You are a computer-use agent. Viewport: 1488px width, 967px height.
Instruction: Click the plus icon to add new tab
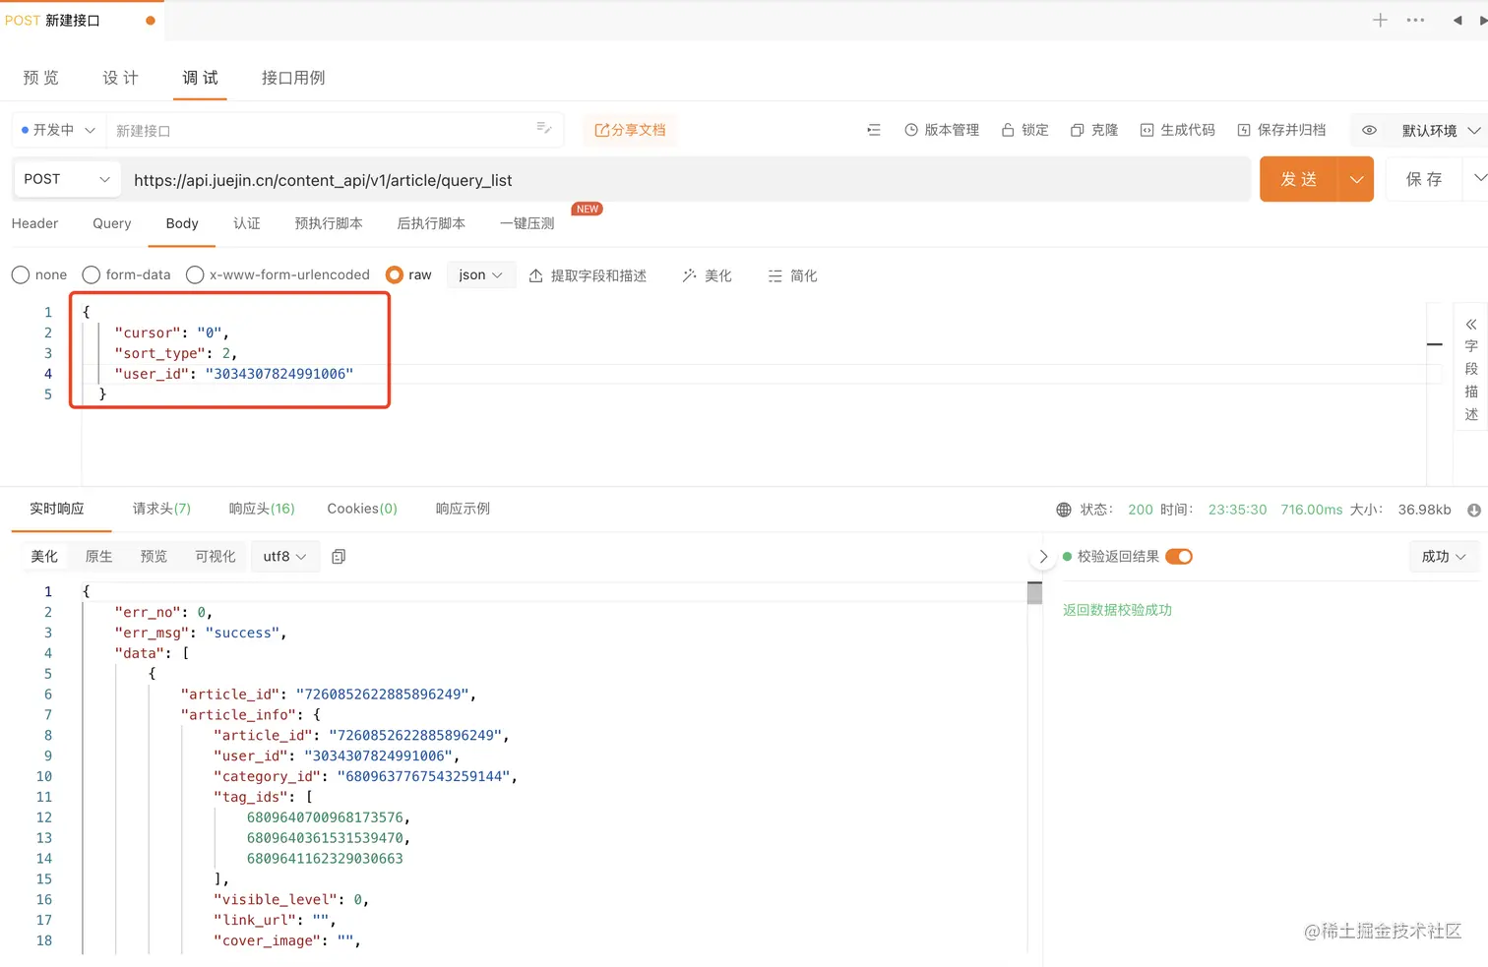point(1380,20)
